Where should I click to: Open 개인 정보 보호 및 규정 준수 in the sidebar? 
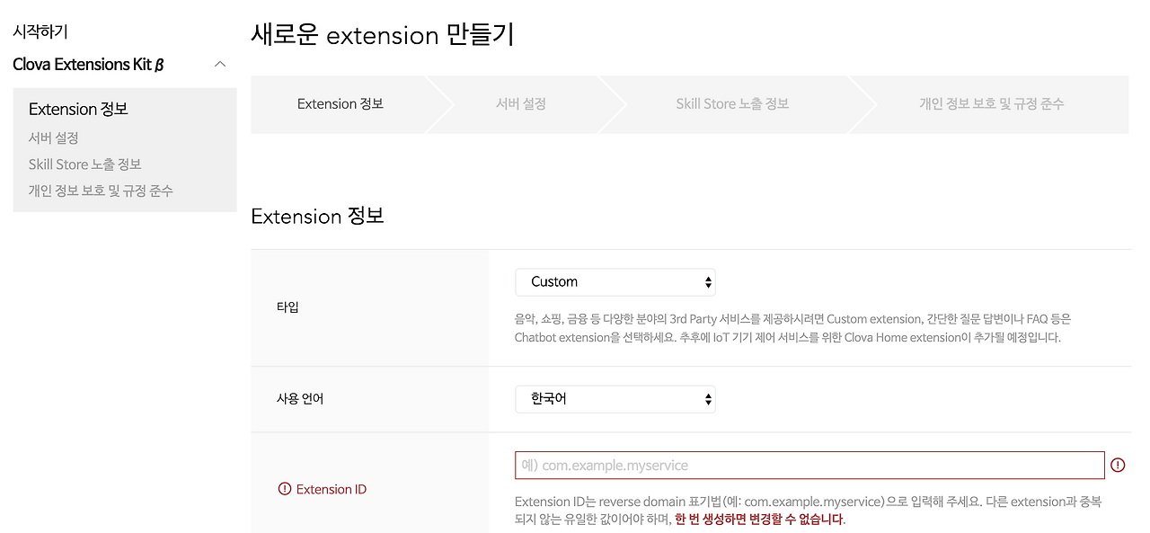101,191
